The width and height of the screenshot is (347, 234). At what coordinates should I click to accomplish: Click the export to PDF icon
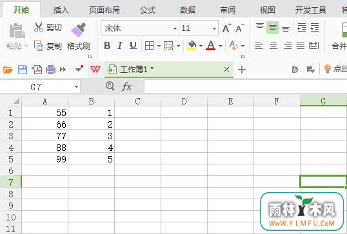point(37,70)
